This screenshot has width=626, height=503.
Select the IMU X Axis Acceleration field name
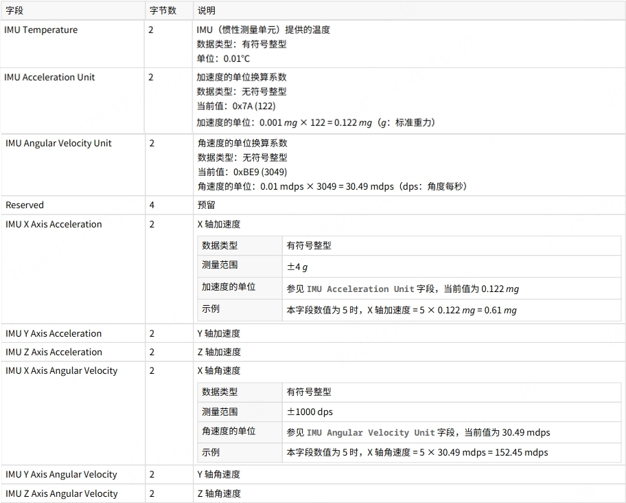54,225
